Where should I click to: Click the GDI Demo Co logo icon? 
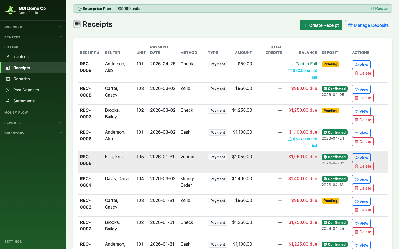coord(10,10)
